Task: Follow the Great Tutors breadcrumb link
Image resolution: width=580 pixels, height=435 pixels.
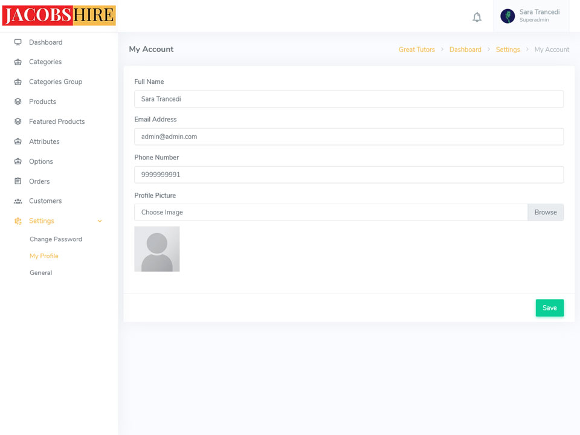Action: 416,50
